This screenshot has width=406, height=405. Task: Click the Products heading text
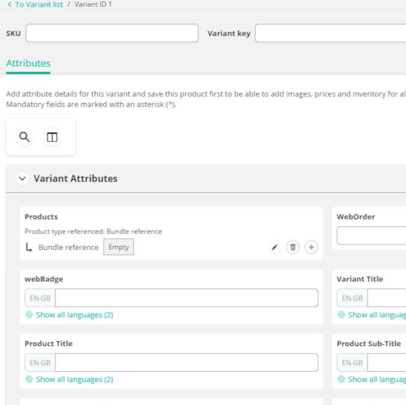pyautogui.click(x=41, y=217)
